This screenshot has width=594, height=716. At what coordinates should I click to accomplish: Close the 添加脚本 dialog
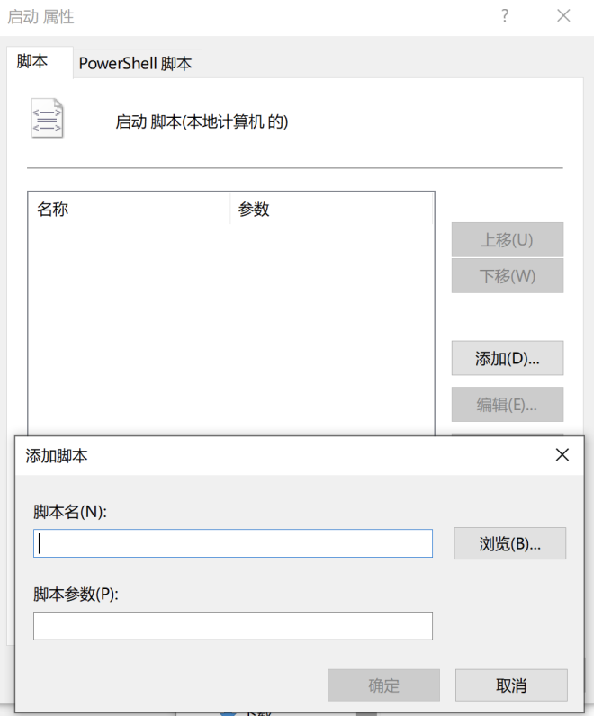(x=562, y=455)
